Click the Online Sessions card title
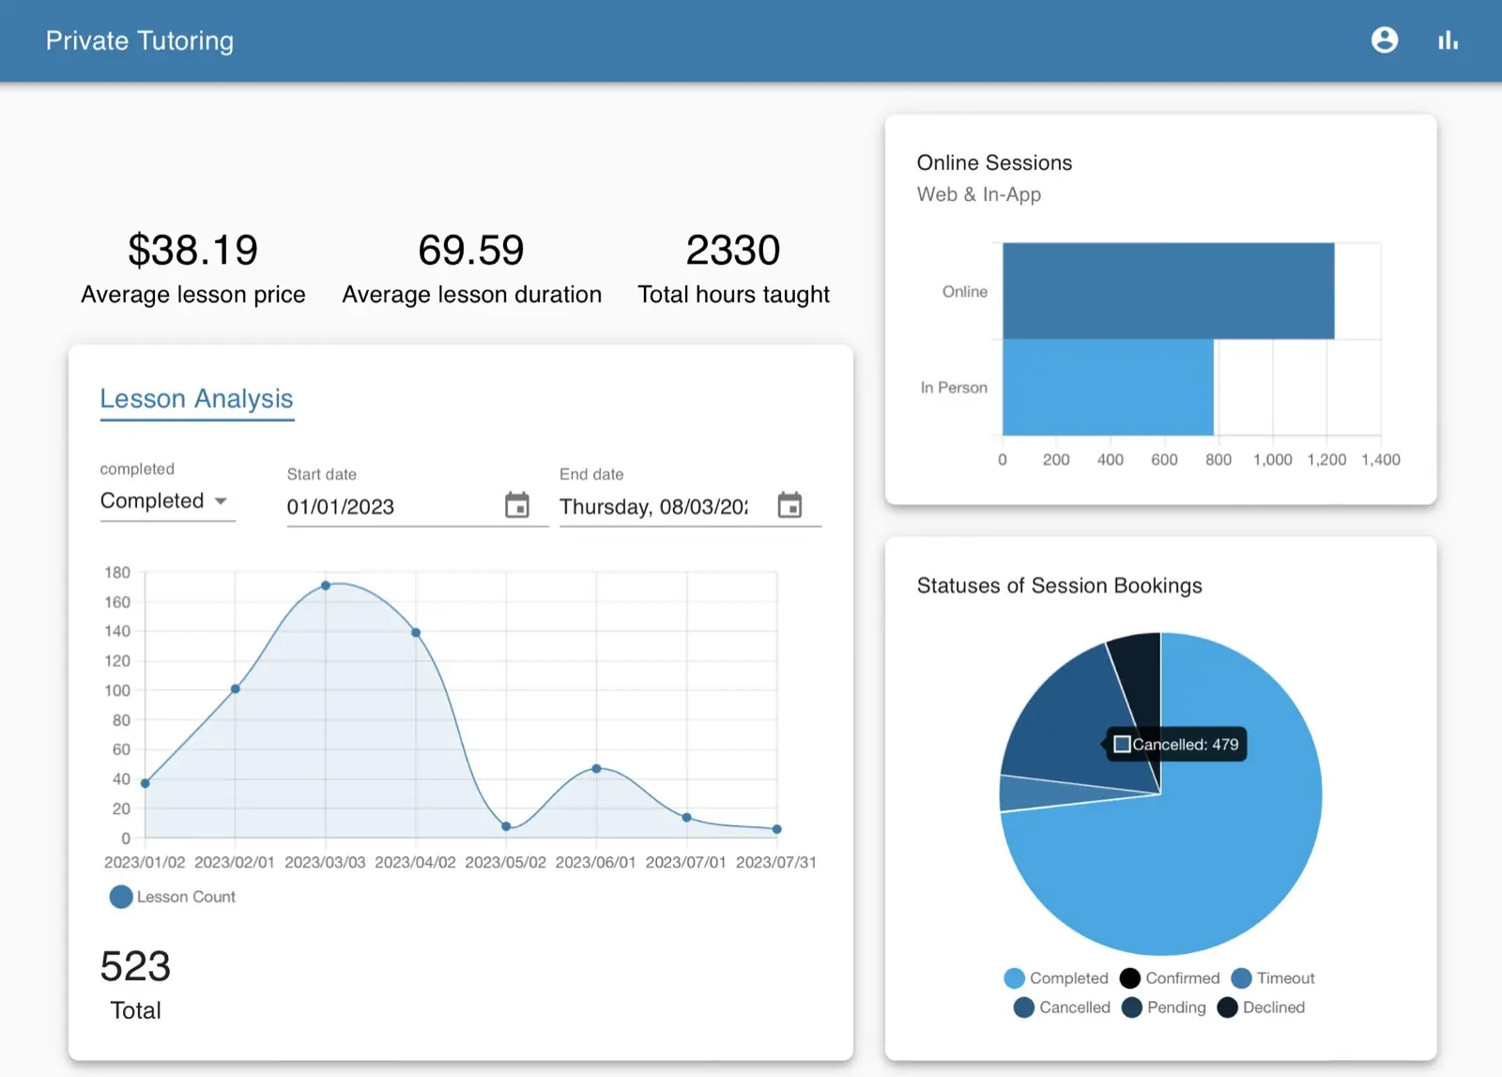This screenshot has width=1502, height=1077. click(x=994, y=162)
